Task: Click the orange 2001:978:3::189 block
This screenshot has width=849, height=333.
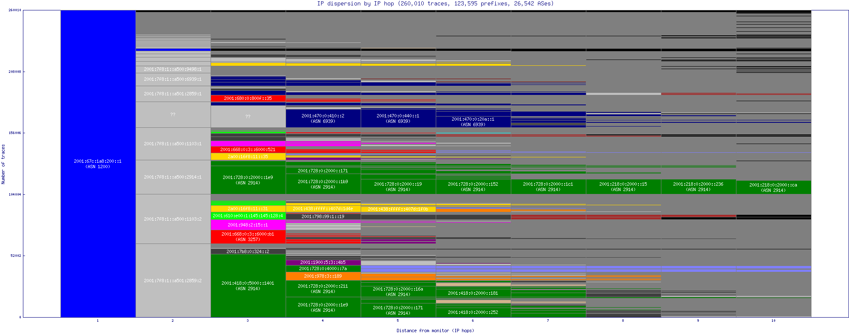Action: (323, 276)
